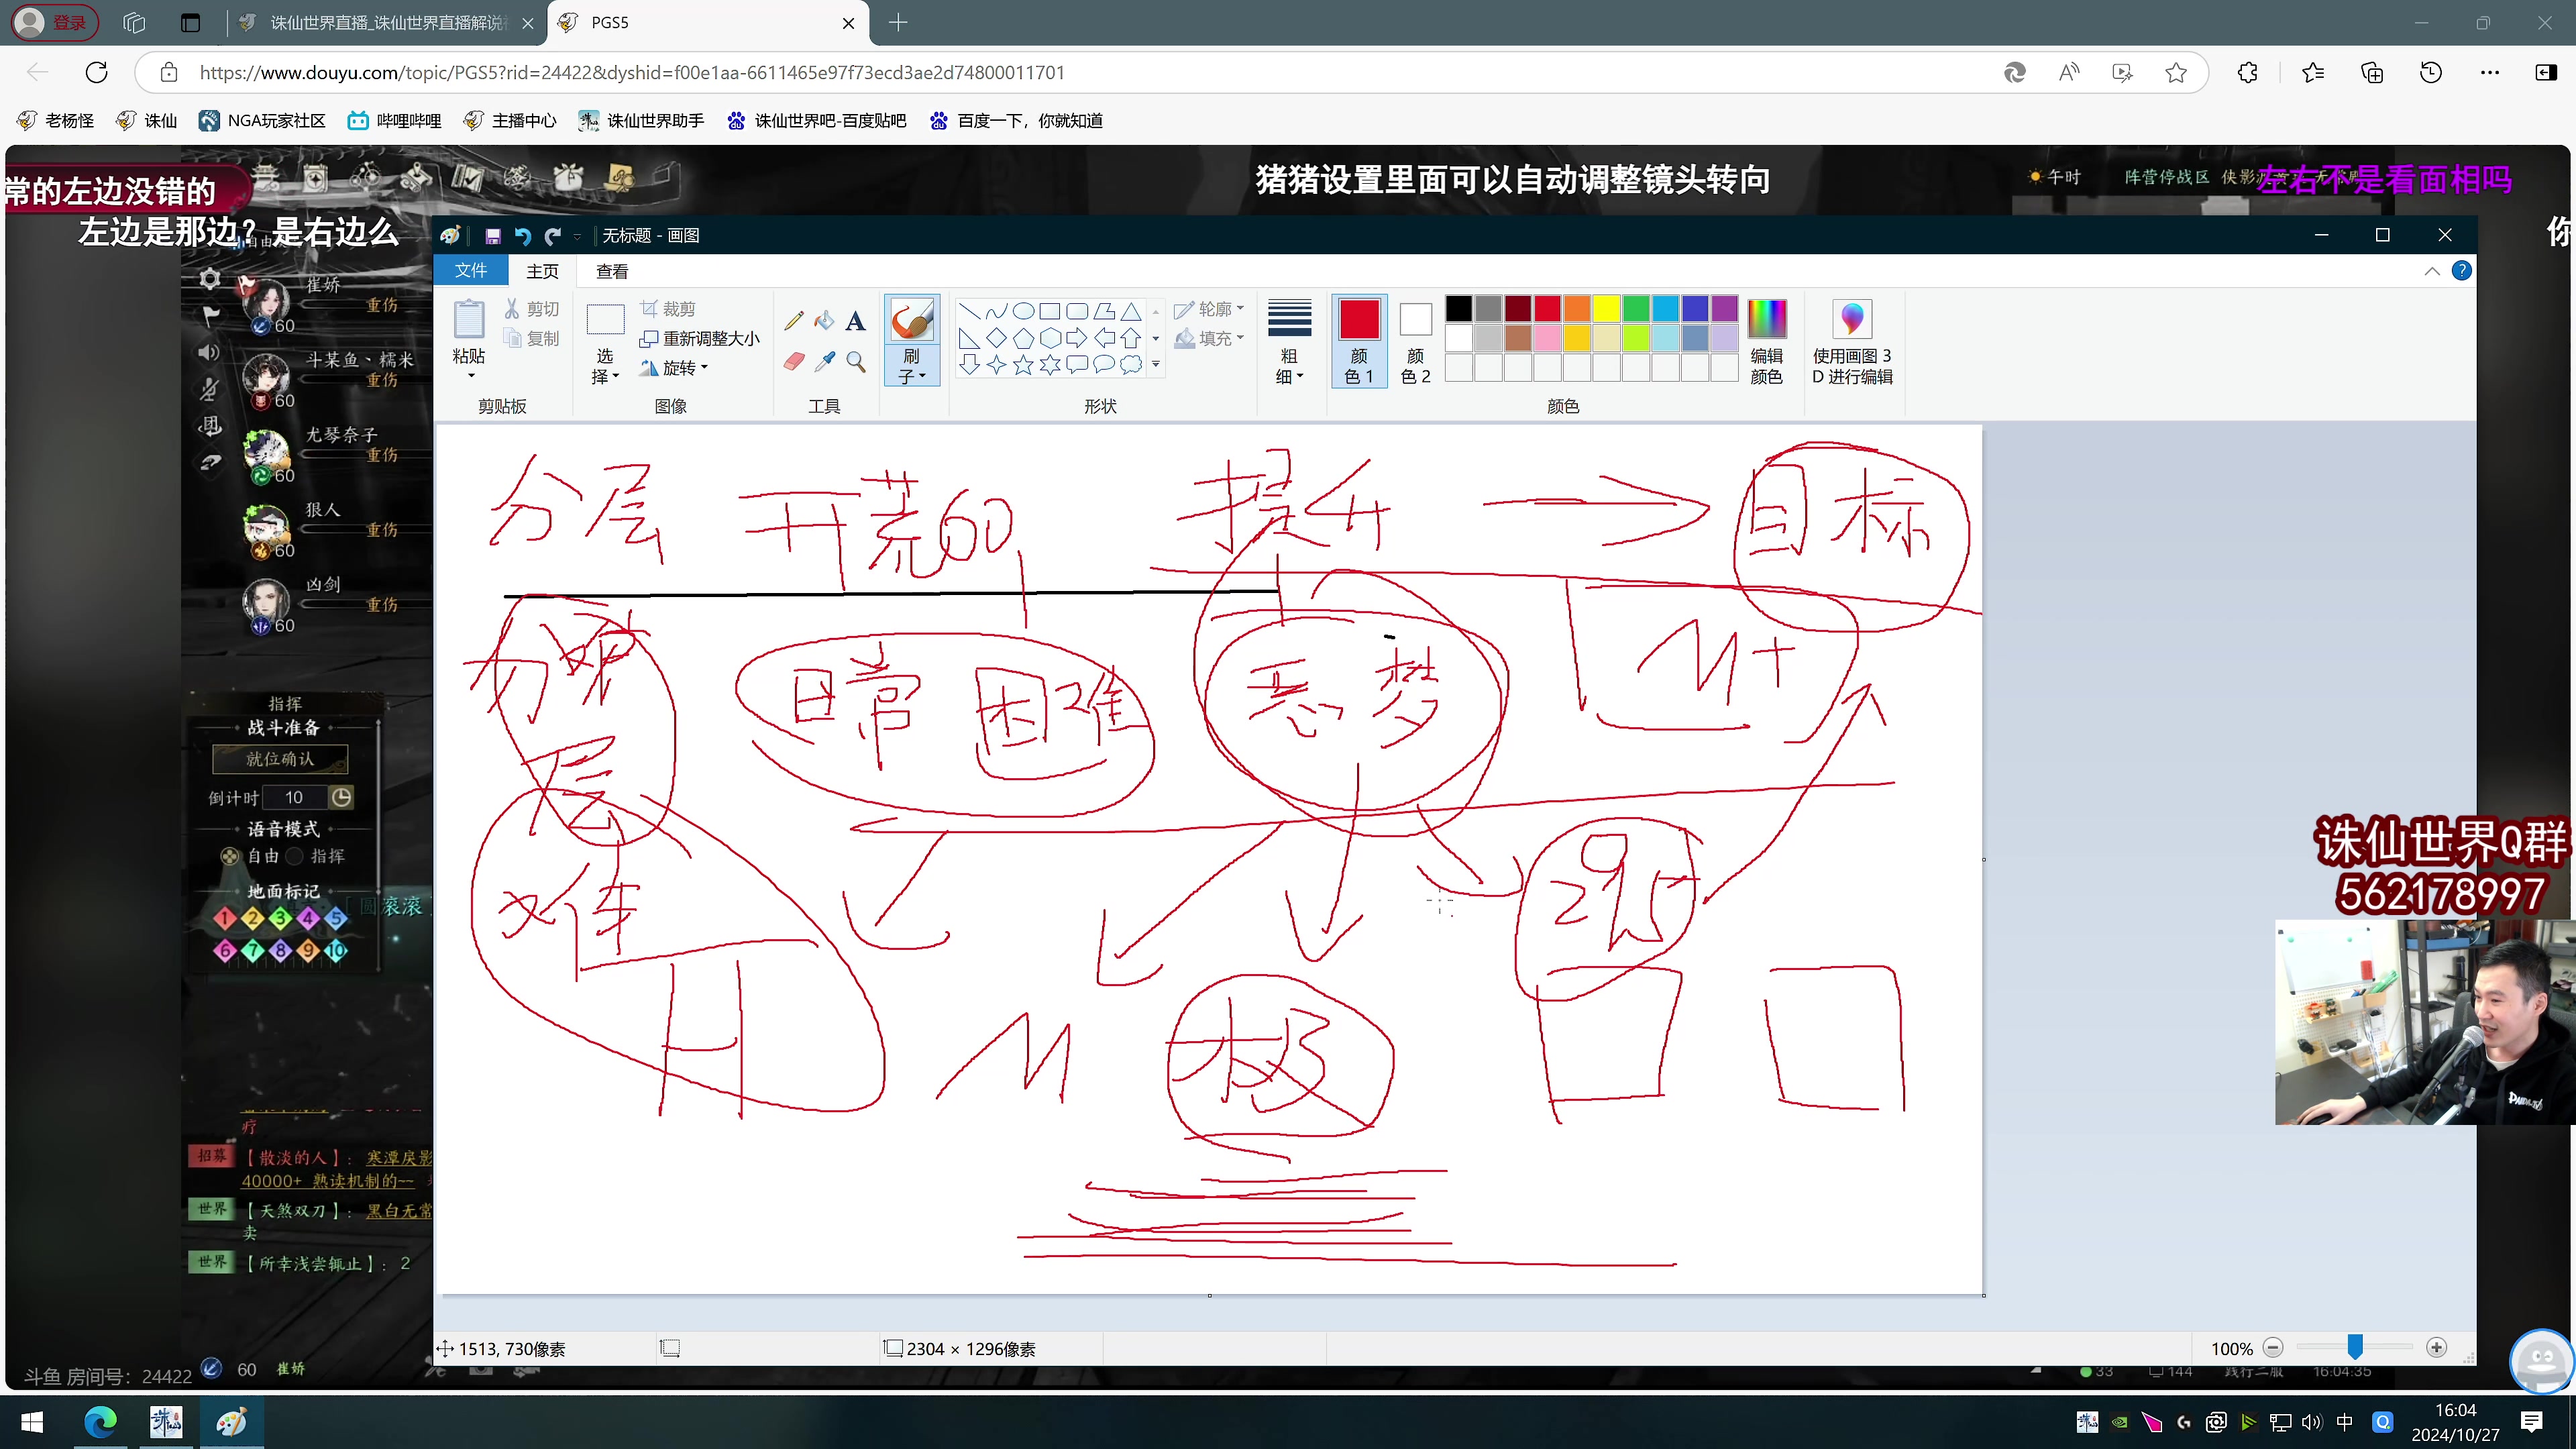The image size is (2576, 1449).
Task: Click the Copy button in clipboard group
Action: pyautogui.click(x=532, y=338)
